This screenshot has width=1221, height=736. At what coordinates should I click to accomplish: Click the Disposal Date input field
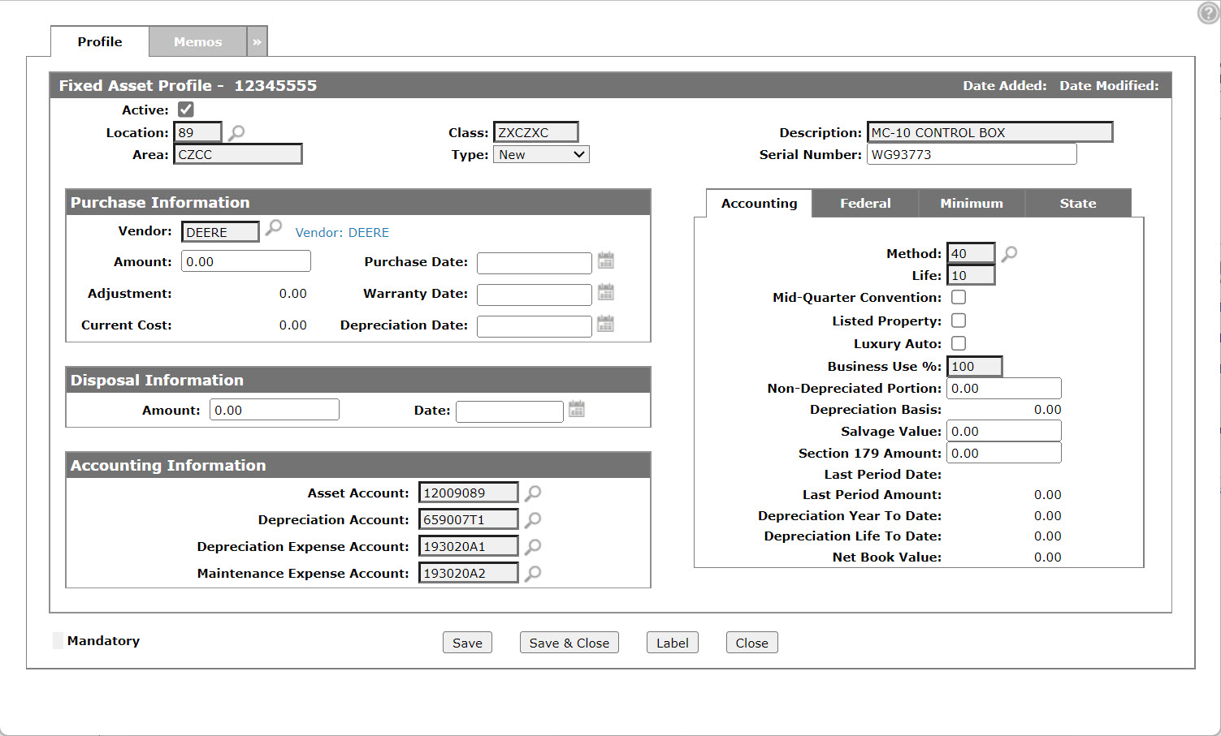[x=509, y=411]
